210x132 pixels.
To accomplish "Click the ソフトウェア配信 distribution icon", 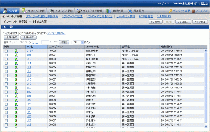I will 51,11.
